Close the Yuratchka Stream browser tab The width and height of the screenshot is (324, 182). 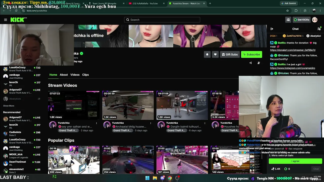pos(204,4)
